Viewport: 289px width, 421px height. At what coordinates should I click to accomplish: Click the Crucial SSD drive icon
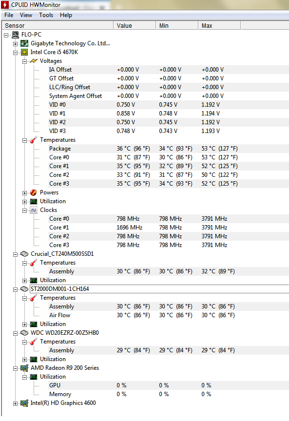24,254
